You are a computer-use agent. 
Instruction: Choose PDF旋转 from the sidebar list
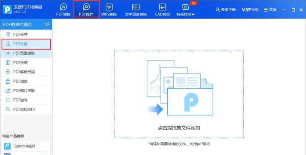pyautogui.click(x=26, y=100)
